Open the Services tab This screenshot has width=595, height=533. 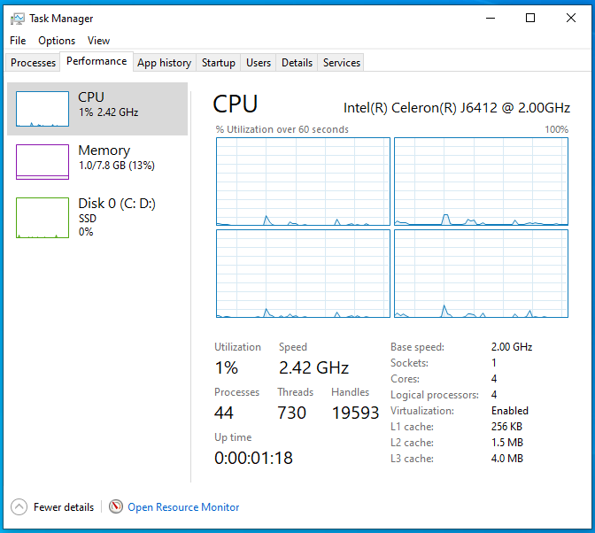click(x=342, y=63)
